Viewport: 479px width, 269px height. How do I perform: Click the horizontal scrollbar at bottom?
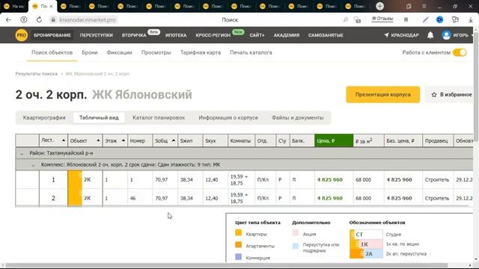(x=227, y=265)
